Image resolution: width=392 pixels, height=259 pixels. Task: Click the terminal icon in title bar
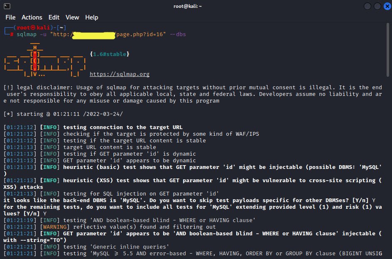point(7,6)
